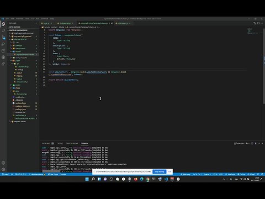
Task: Open the File menu
Action: click(7, 19)
